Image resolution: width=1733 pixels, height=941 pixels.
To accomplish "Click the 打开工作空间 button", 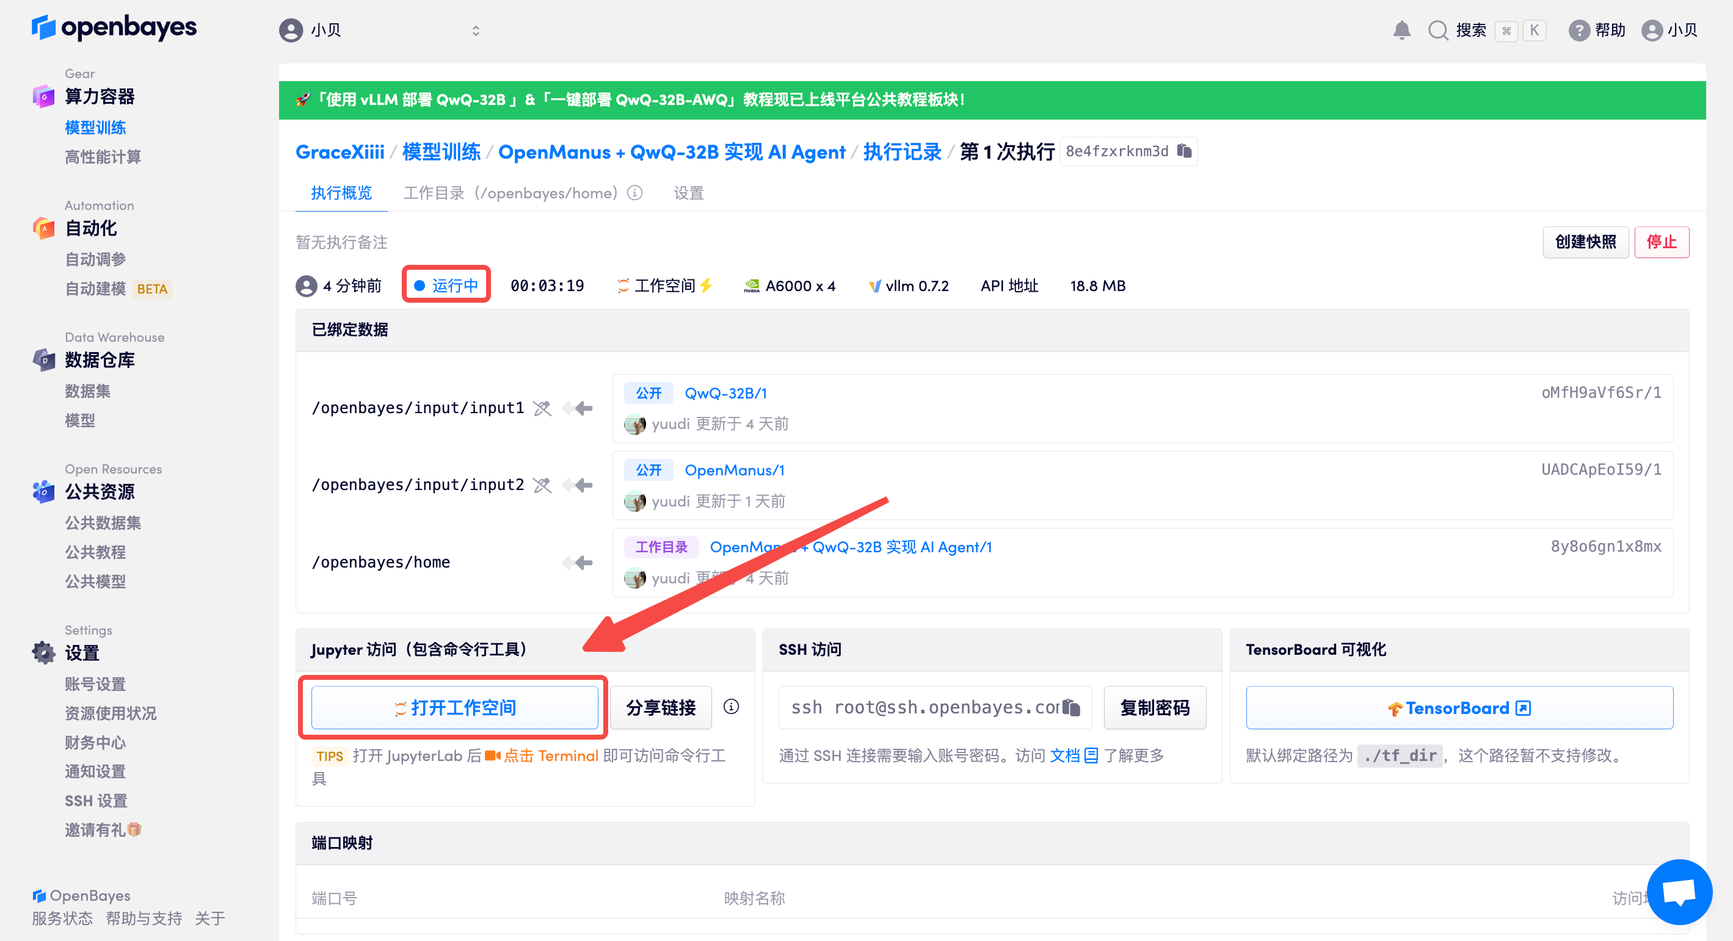I will pyautogui.click(x=455, y=707).
